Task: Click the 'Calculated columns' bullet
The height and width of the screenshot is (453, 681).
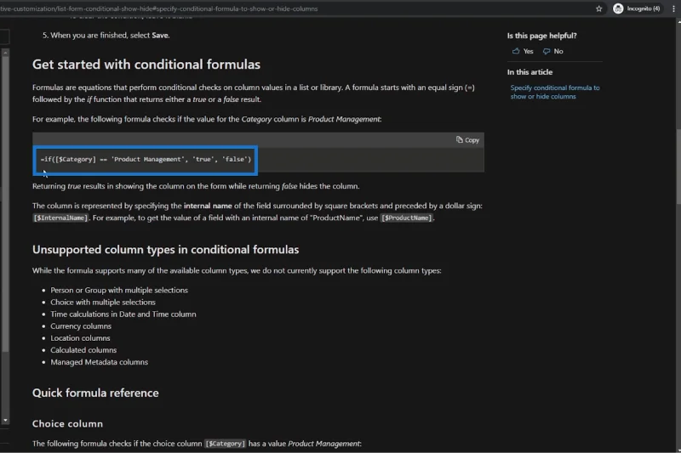Action: [x=83, y=350]
